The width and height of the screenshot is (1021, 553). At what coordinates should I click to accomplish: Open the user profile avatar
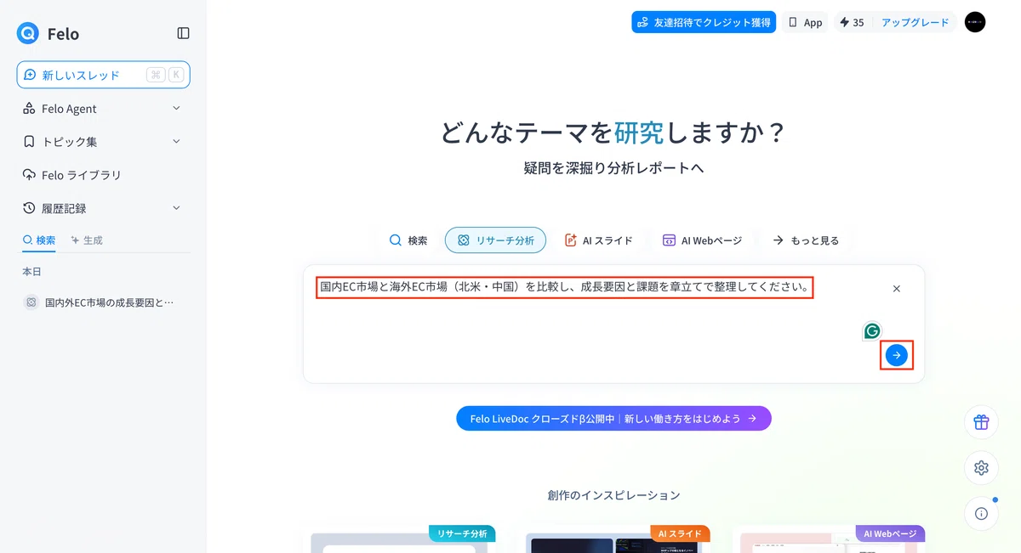click(x=975, y=22)
